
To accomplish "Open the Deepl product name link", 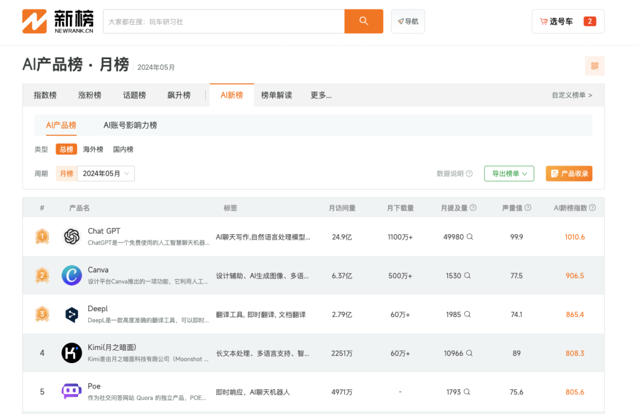I will (x=98, y=309).
